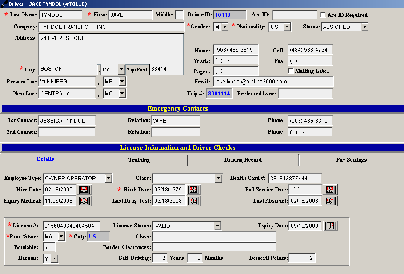
Task: Click the Safe Driving Months field
Action: 195,258
